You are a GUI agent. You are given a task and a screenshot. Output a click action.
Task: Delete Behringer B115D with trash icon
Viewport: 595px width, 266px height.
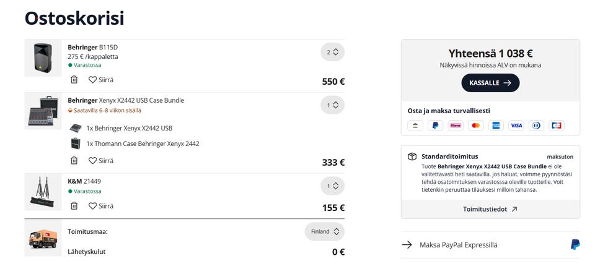[x=74, y=80]
